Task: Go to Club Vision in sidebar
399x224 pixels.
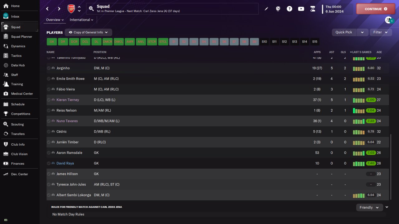Action: pyautogui.click(x=20, y=154)
